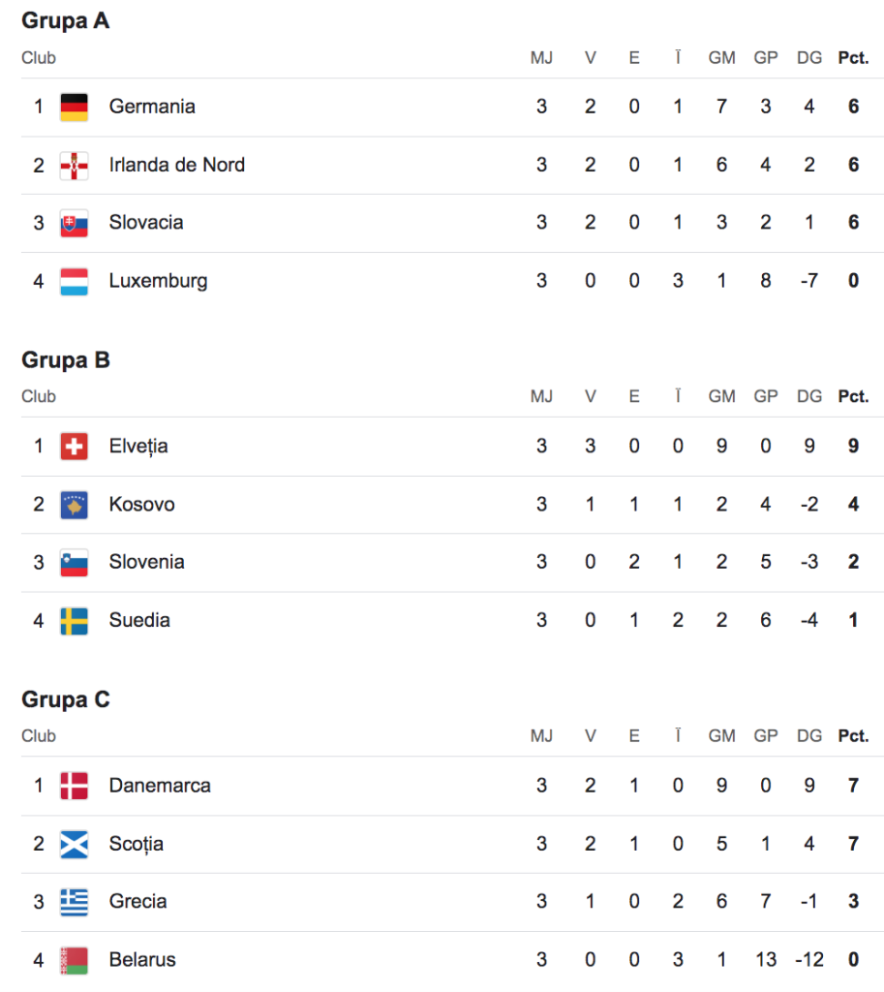Click the Kosovo flag icon
The image size is (884, 992).
(x=74, y=505)
